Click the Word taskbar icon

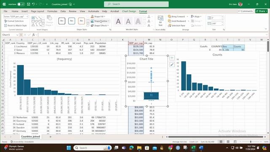click(201, 148)
